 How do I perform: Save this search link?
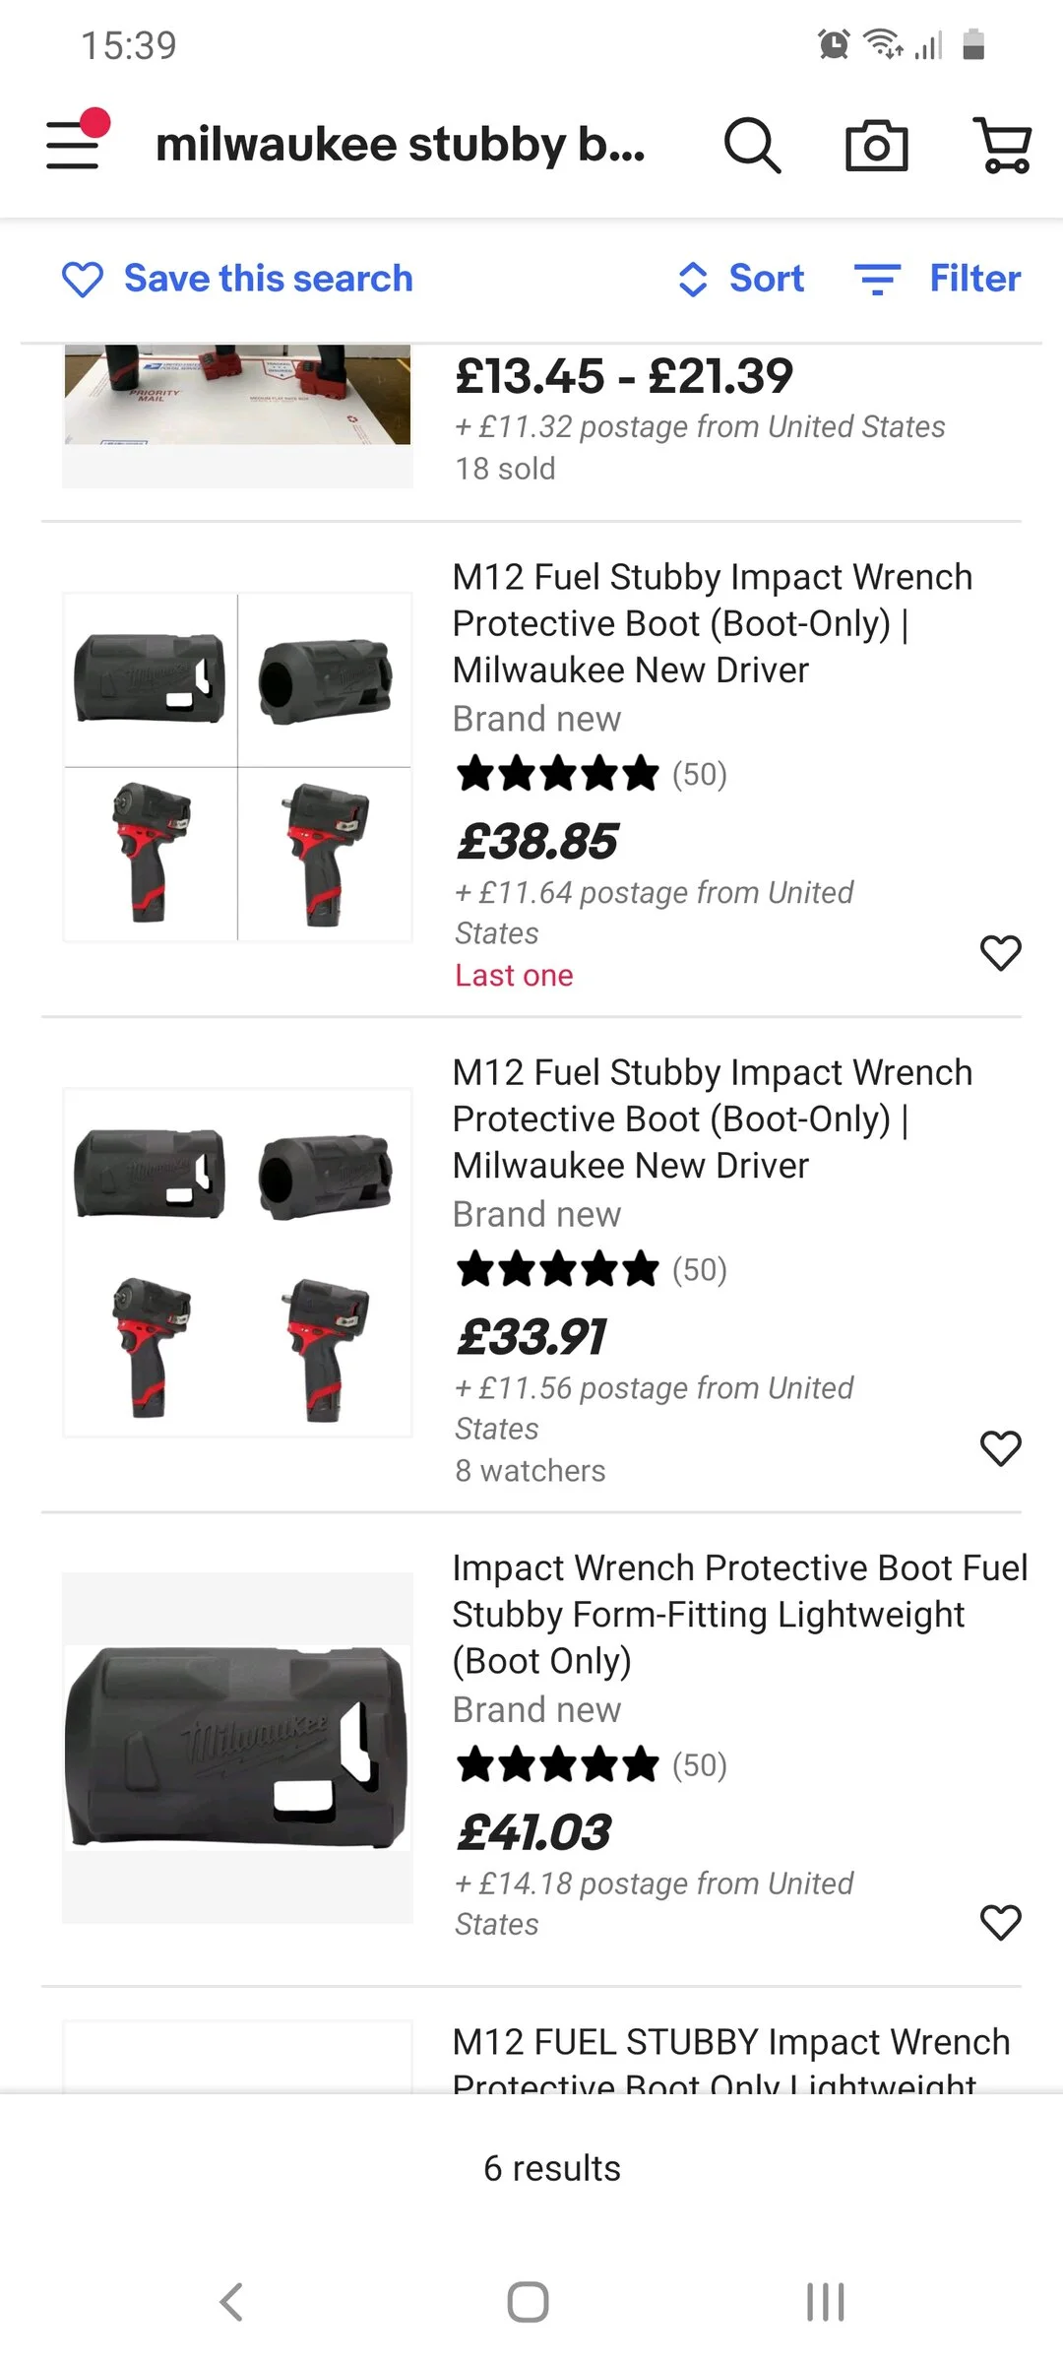[268, 279]
